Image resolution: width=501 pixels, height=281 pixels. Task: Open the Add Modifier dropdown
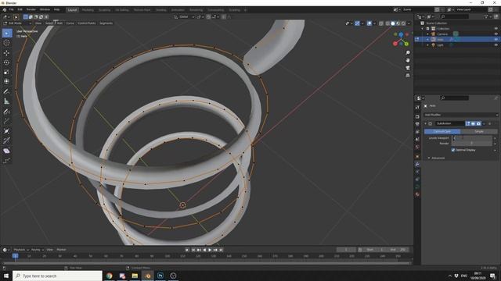[460, 115]
